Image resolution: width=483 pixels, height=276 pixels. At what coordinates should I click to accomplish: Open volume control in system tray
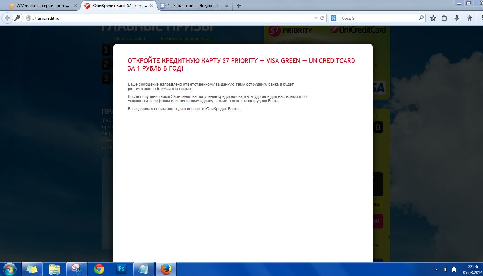(x=445, y=269)
